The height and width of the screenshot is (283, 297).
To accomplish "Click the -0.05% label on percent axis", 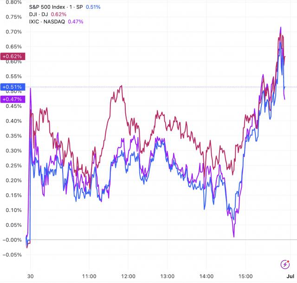I will click(x=12, y=255).
